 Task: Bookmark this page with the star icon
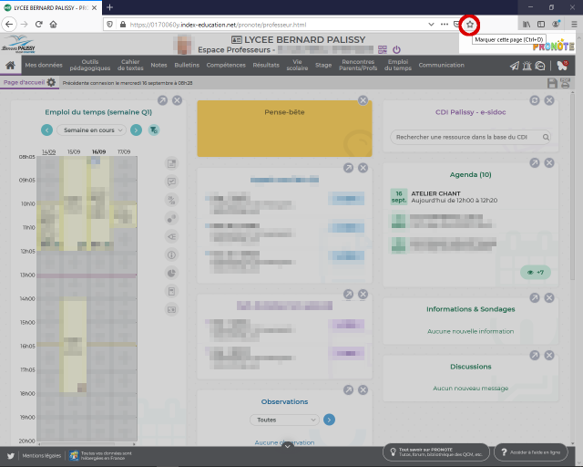[470, 24]
